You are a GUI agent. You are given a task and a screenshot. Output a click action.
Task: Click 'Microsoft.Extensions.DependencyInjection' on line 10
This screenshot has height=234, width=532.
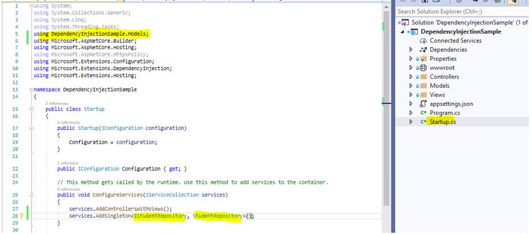pyautogui.click(x=110, y=68)
